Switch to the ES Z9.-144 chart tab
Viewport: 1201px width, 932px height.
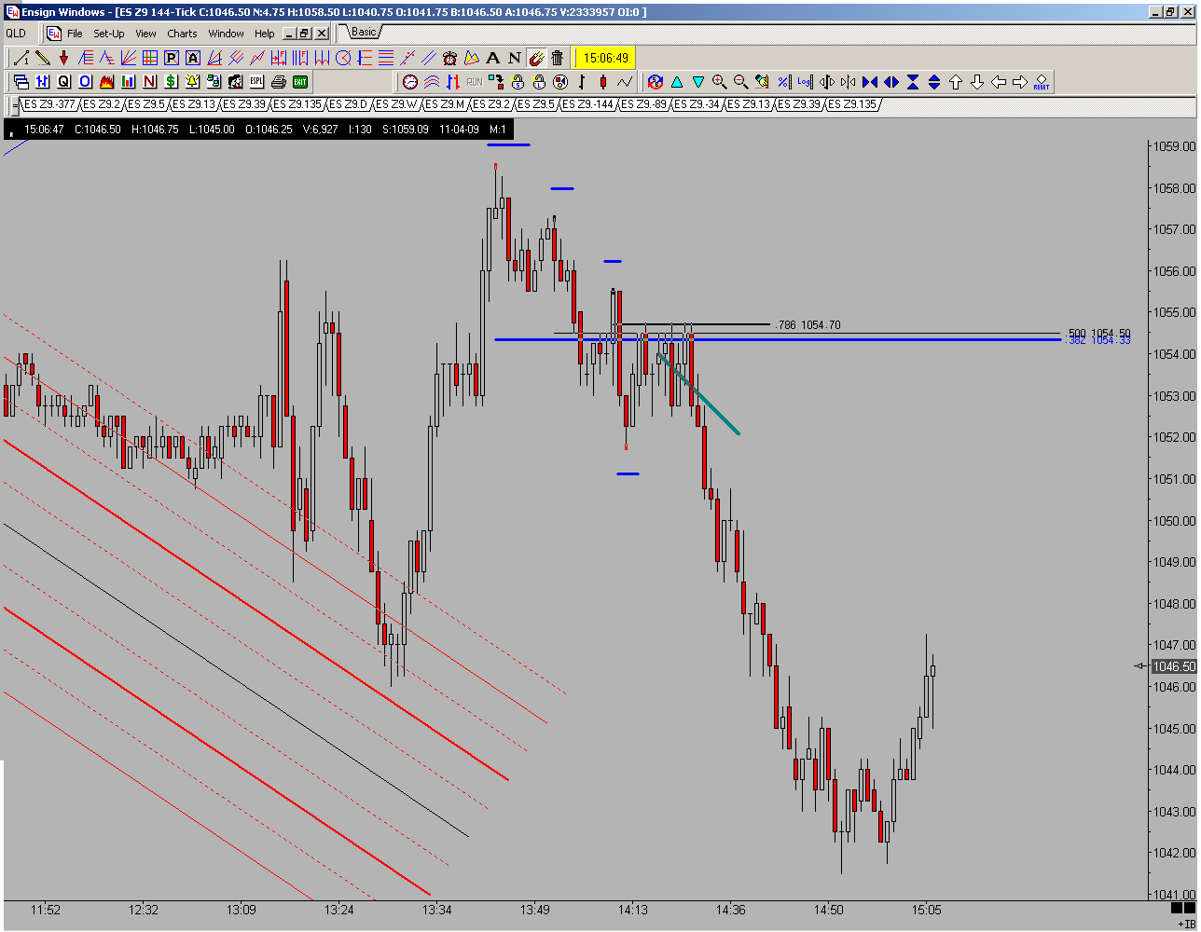coord(589,104)
